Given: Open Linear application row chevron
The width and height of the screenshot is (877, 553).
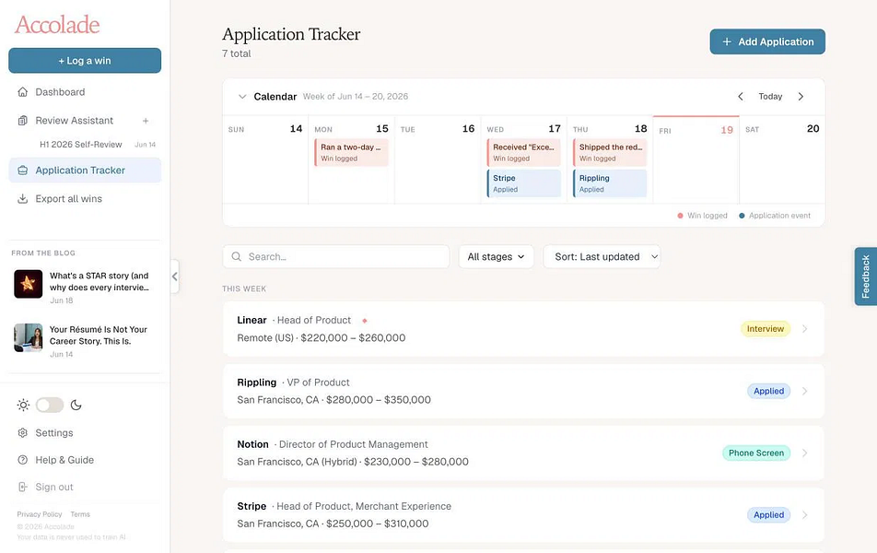Looking at the screenshot, I should pyautogui.click(x=805, y=328).
